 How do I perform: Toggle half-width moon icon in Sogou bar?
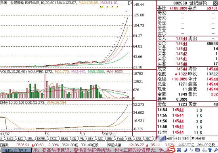click(x=185, y=150)
